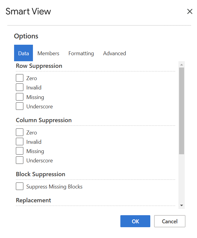The height and width of the screenshot is (238, 197).
Task: Click the scrollbar up arrow
Action: coord(181,65)
